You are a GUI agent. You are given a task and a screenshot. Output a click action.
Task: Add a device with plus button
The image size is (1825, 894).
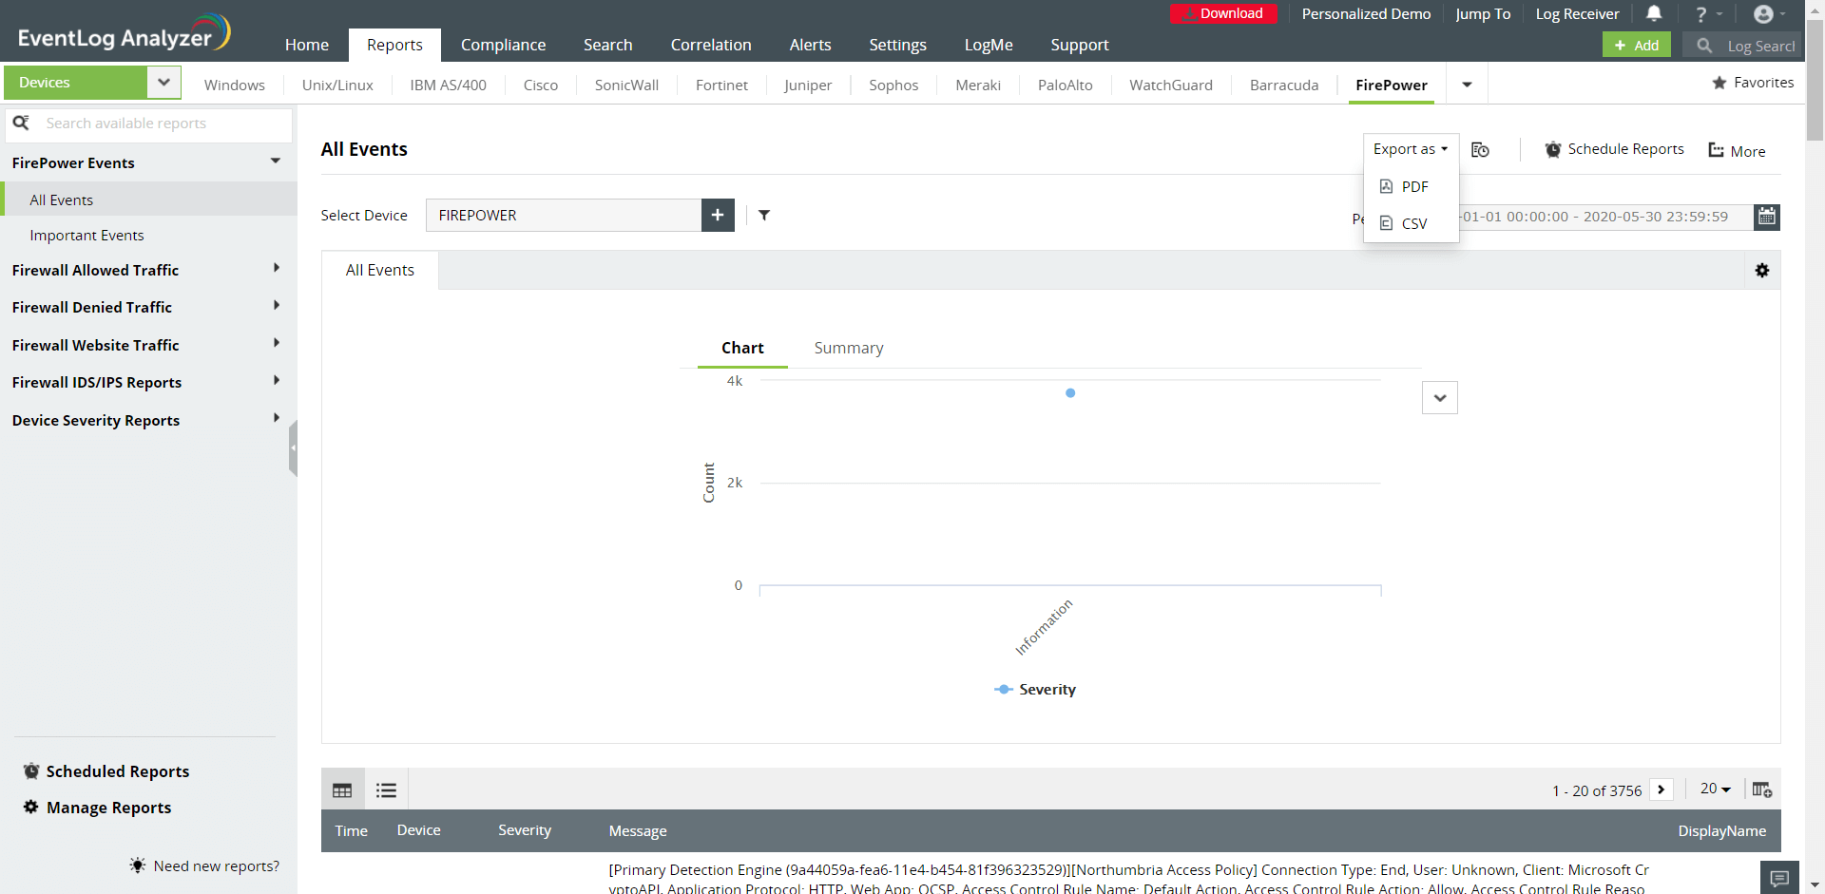point(718,215)
